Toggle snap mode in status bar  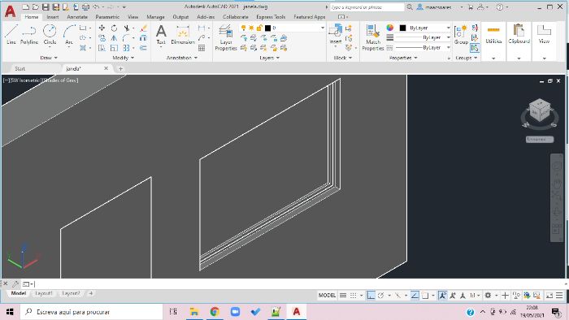pyautogui.click(x=353, y=296)
